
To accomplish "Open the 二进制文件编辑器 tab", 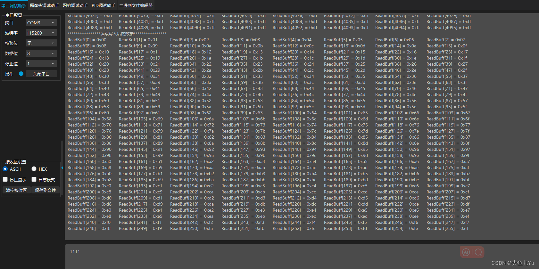I will [136, 5].
